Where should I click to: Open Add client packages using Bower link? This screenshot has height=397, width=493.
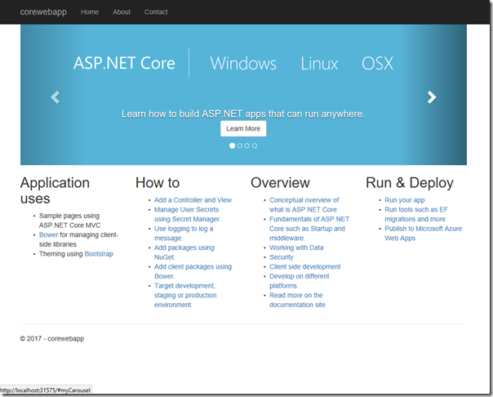coord(193,271)
